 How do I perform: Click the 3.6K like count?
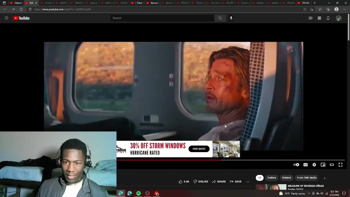pyautogui.click(x=186, y=181)
